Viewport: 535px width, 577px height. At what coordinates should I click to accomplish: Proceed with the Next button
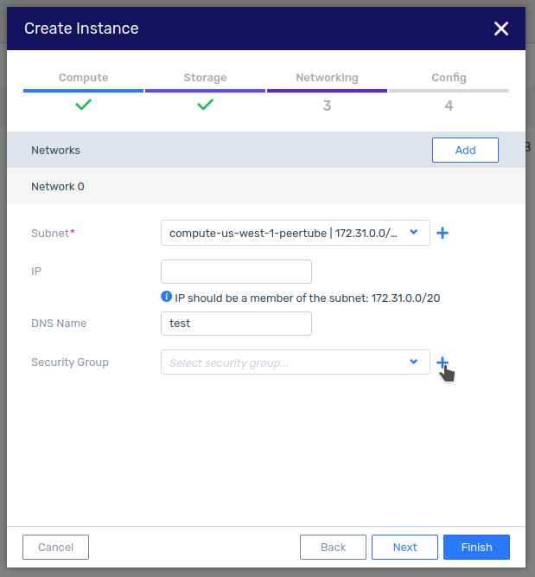[404, 548]
